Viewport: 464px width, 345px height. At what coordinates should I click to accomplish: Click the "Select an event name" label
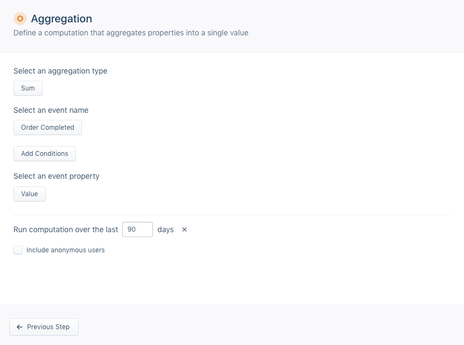pyautogui.click(x=51, y=110)
